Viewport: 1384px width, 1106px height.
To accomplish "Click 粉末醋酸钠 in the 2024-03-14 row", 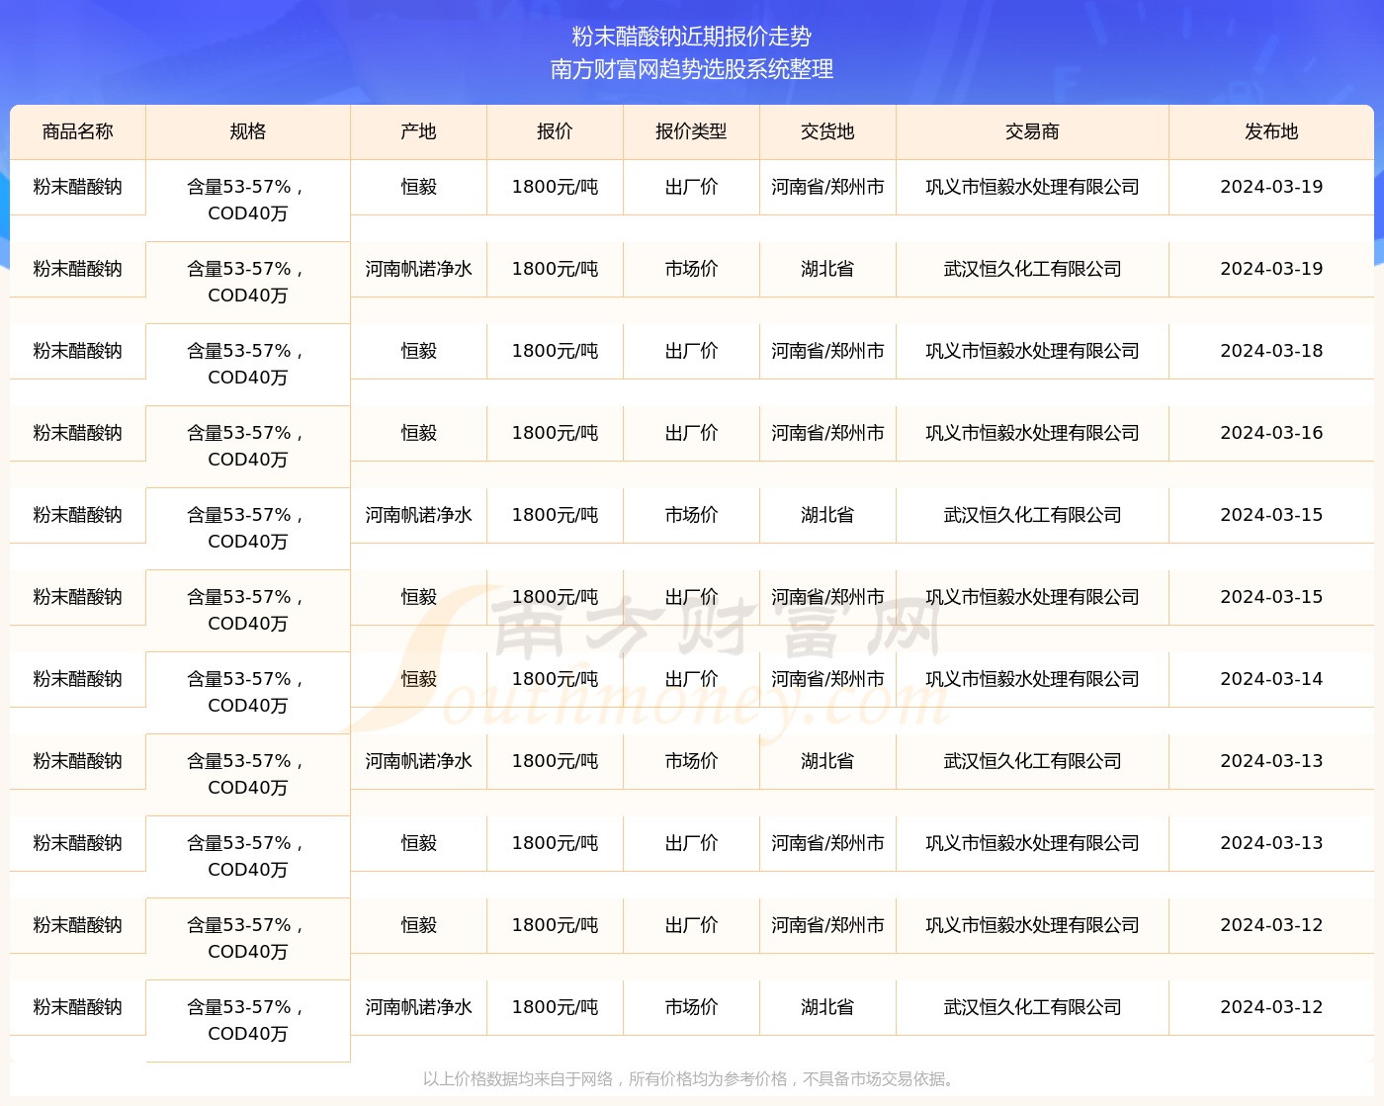I will pos(78,679).
